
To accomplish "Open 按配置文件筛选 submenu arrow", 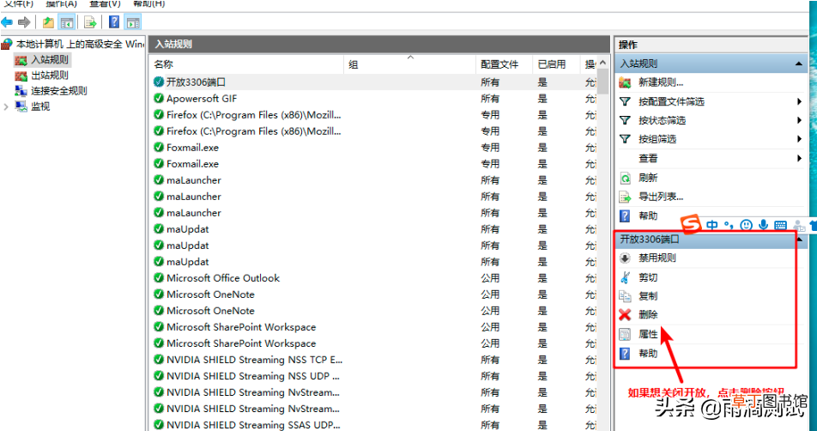I will click(x=799, y=101).
